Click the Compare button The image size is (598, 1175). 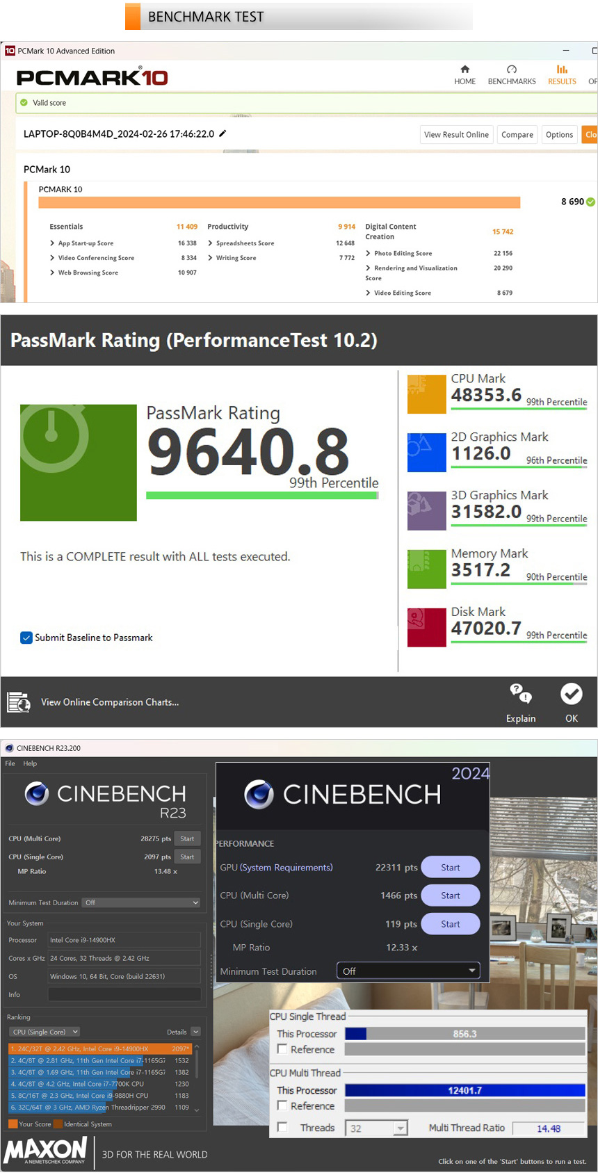[x=517, y=135]
